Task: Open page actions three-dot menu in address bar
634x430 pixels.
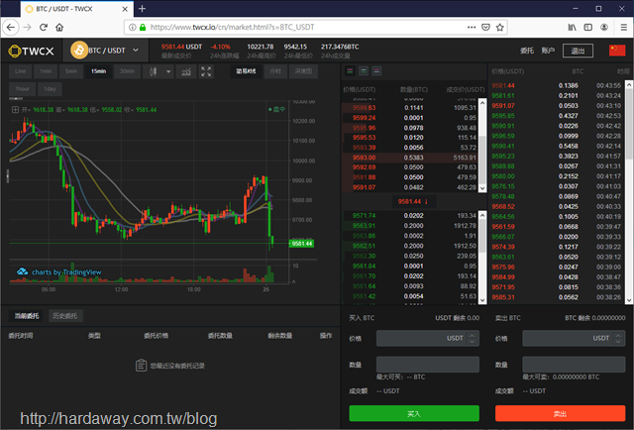Action: tap(472, 27)
